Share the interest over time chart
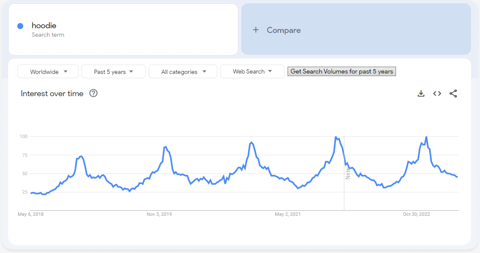The image size is (480, 253). tap(453, 94)
